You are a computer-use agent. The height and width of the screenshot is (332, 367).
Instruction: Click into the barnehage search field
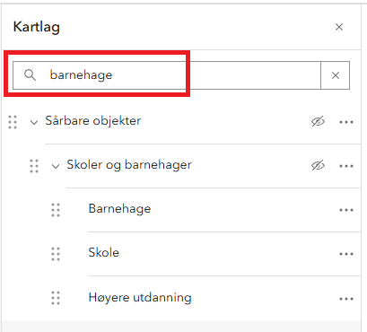[x=167, y=75]
